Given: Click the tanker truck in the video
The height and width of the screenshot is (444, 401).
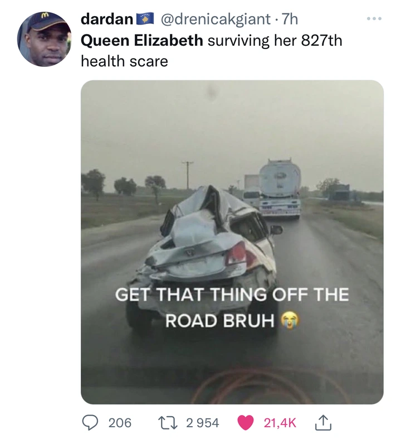Looking at the screenshot, I should pyautogui.click(x=280, y=189).
